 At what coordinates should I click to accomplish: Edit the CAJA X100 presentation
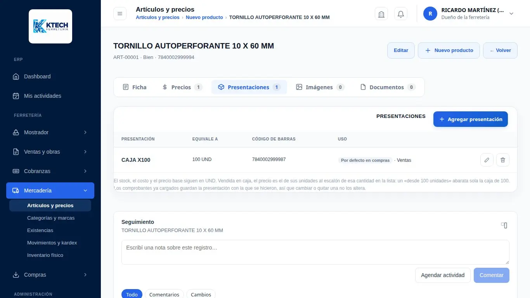487,160
